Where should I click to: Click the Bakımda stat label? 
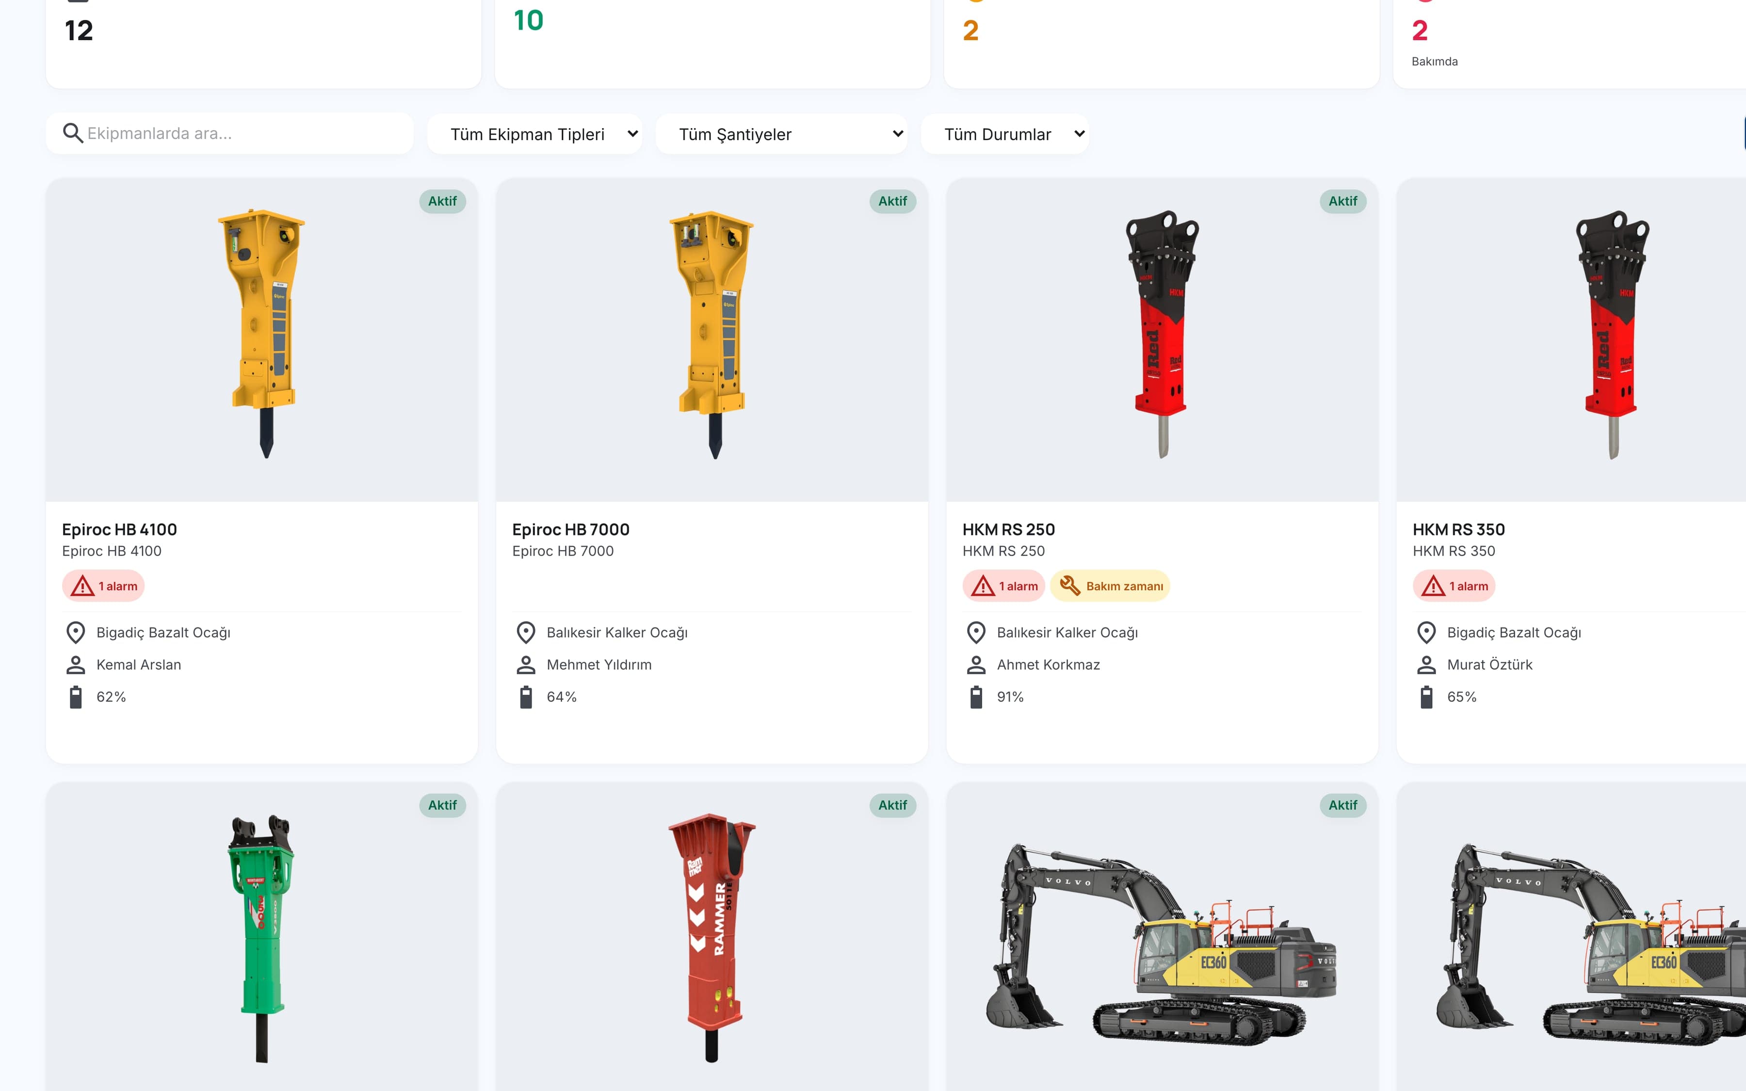tap(1434, 61)
